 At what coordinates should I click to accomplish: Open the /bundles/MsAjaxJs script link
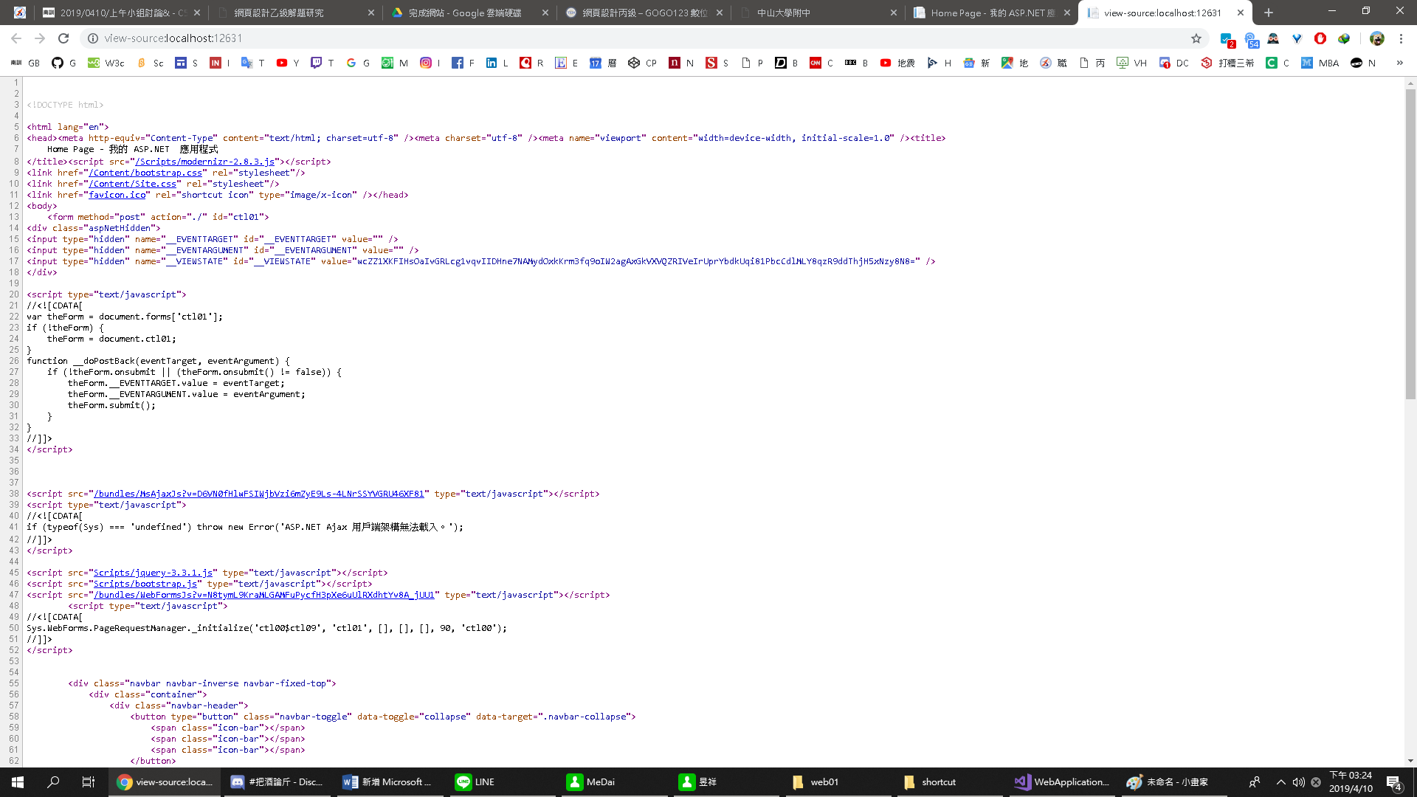click(x=259, y=494)
